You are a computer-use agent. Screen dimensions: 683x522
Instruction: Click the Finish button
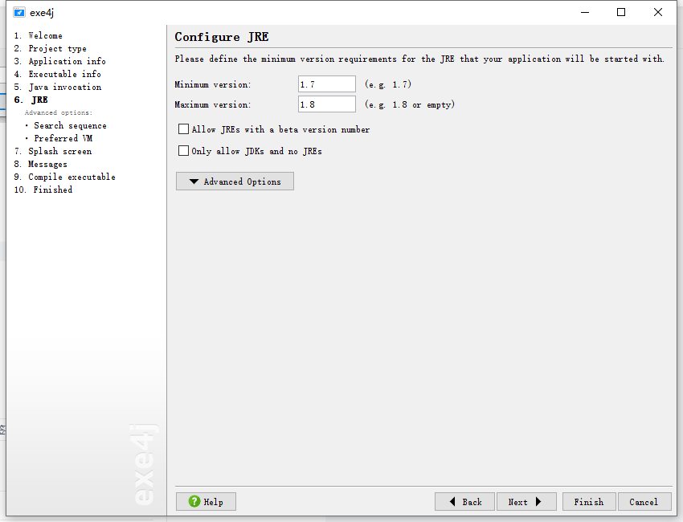click(x=589, y=502)
